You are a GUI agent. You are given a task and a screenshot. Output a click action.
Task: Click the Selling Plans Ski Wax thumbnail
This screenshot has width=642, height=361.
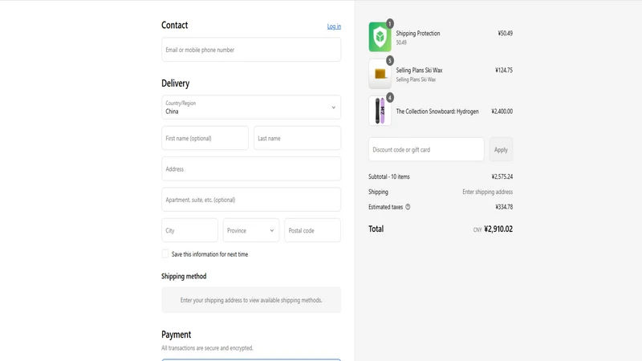point(380,74)
